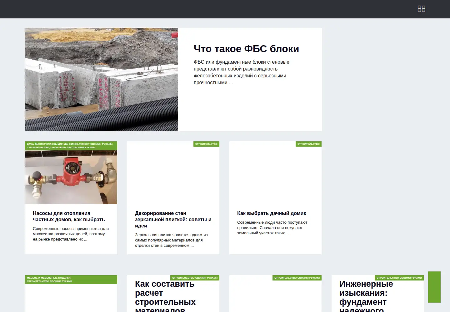This screenshot has height=312, width=450.
Task: Click the "СТРОИТЕЛЬСТВО" tag on the дачный домик card
Action: pyautogui.click(x=308, y=144)
